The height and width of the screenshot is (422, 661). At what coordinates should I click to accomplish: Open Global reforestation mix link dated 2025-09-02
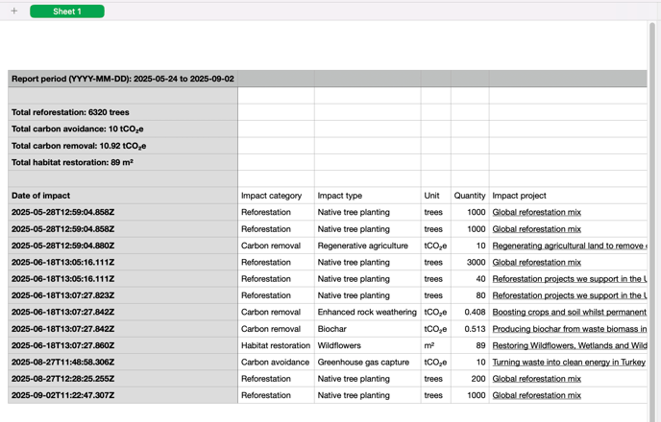pos(537,395)
